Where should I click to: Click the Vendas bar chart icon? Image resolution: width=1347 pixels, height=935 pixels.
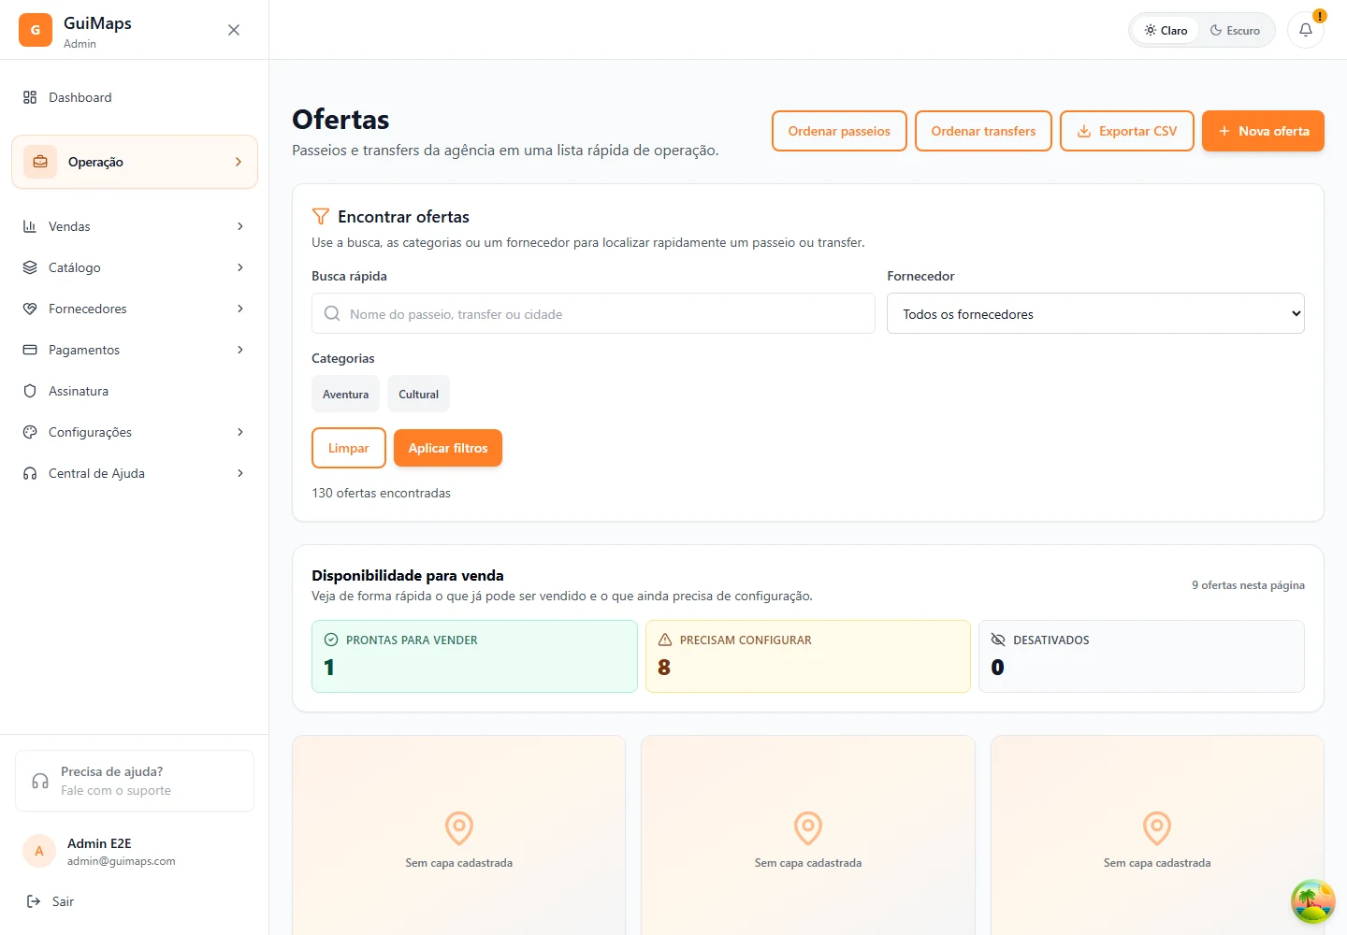coord(30,226)
